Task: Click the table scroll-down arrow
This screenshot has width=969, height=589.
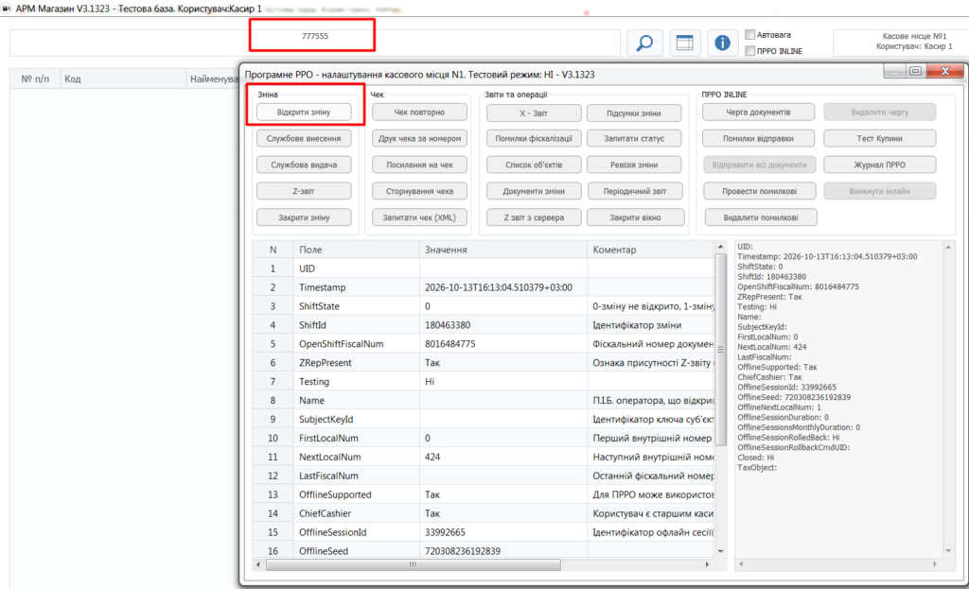Action: click(720, 551)
